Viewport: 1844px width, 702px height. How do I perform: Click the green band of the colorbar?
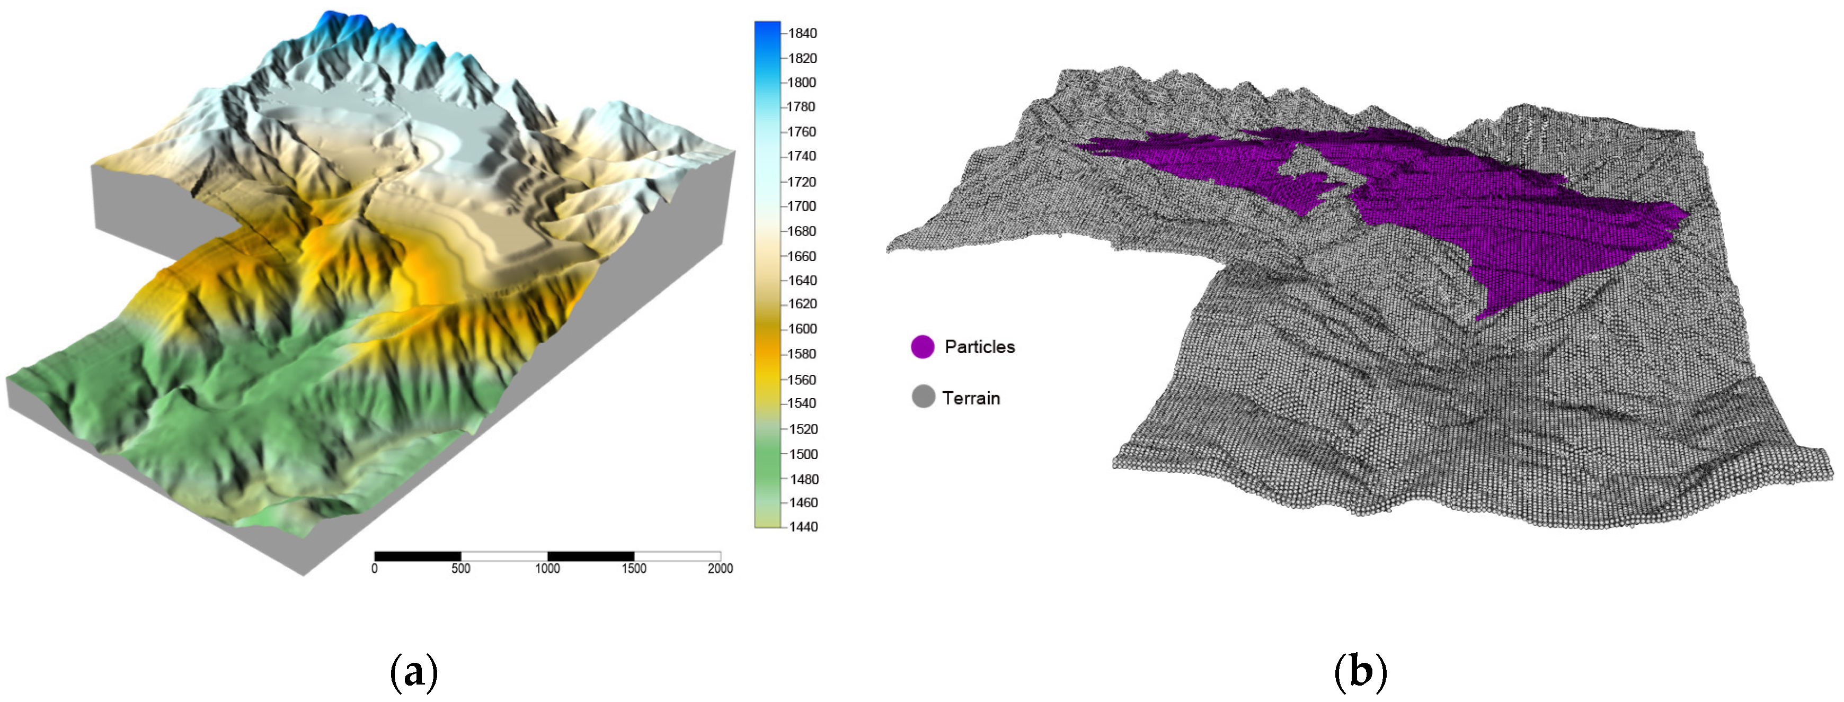point(767,465)
